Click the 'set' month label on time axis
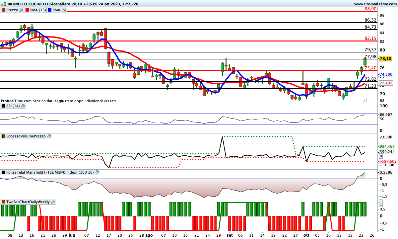The image size is (398, 239). coord(230,235)
